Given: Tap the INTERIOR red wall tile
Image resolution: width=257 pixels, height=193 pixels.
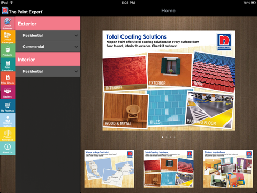Looking at the screenshot, I should point(125,73).
